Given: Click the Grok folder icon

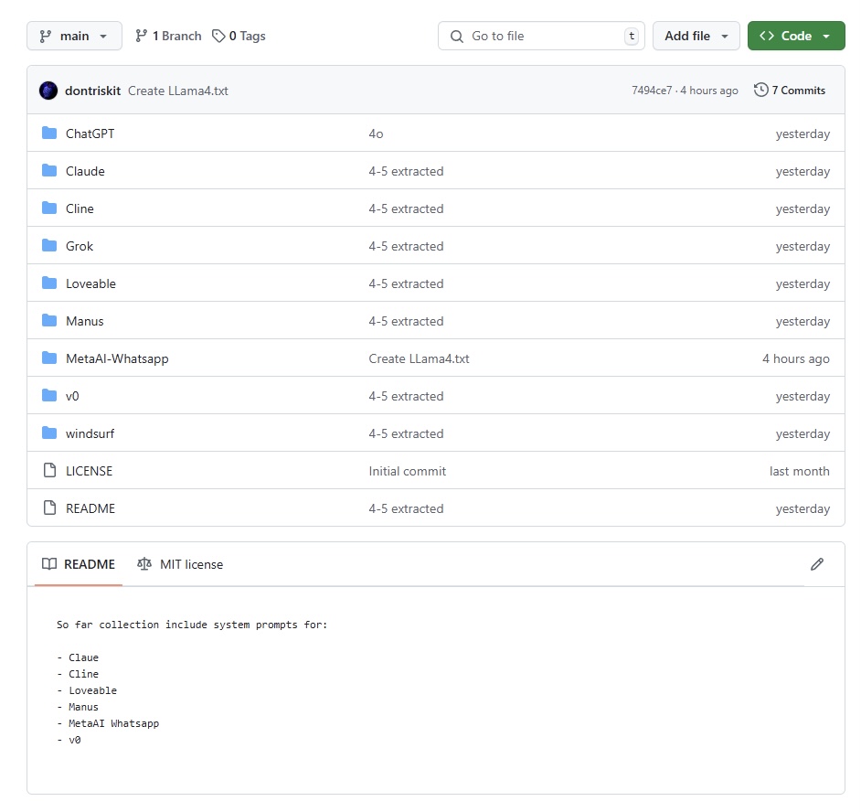Looking at the screenshot, I should tap(49, 246).
